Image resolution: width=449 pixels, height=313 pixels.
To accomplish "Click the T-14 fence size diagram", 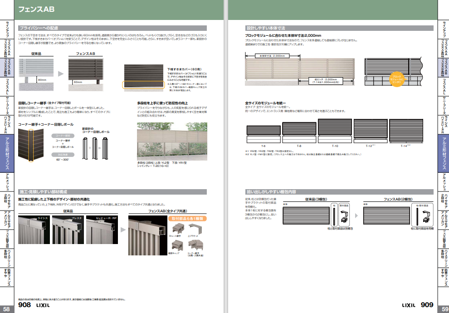I will point(406,131).
